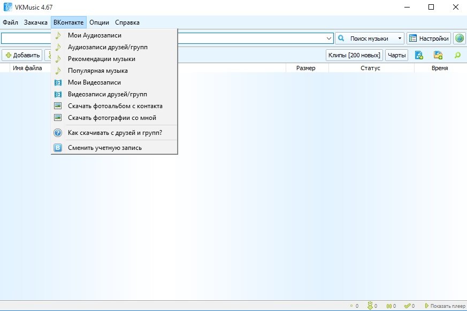
Task: Open the Чарты button
Action: [x=396, y=55]
